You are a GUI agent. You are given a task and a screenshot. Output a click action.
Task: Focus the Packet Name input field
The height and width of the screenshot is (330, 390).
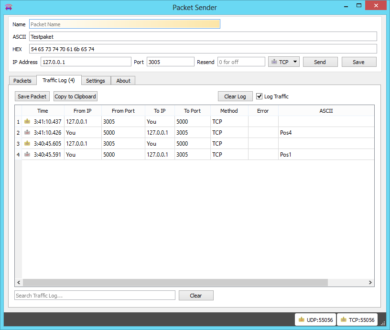[125, 24]
